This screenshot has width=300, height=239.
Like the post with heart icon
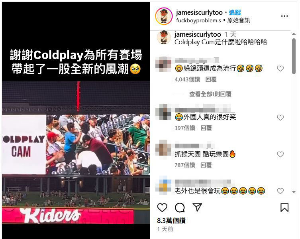pyautogui.click(x=162, y=207)
